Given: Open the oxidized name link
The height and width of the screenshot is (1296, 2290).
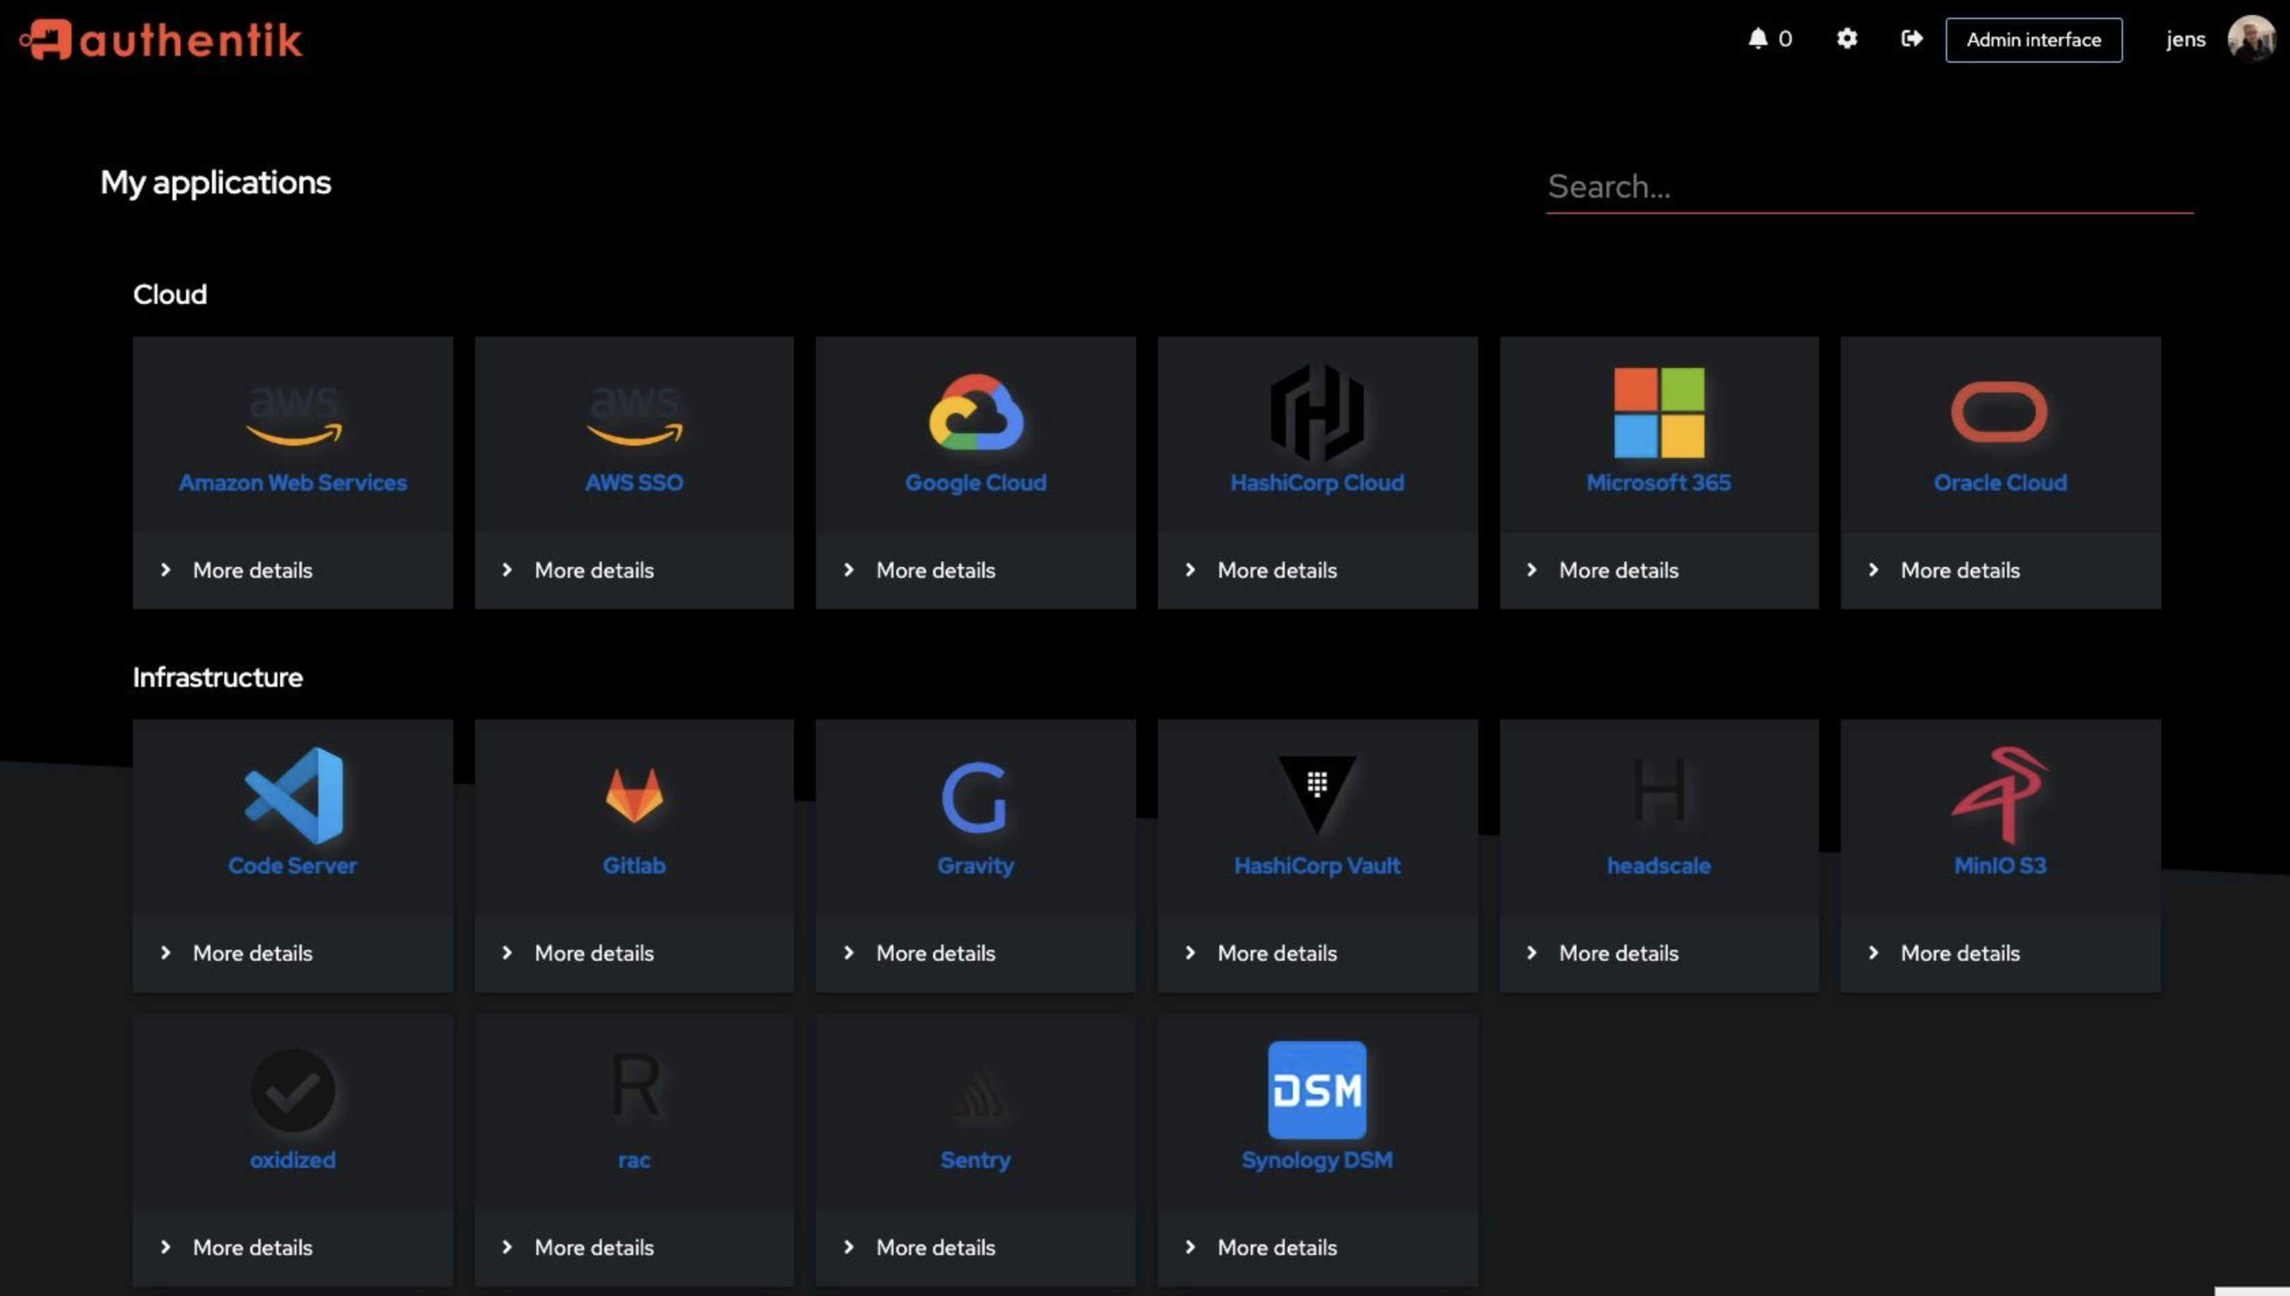Looking at the screenshot, I should (293, 1160).
